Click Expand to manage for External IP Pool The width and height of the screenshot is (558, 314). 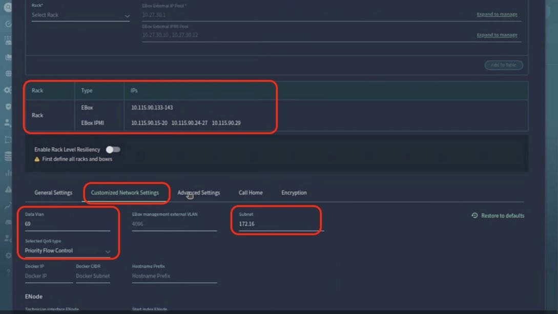pos(497,14)
